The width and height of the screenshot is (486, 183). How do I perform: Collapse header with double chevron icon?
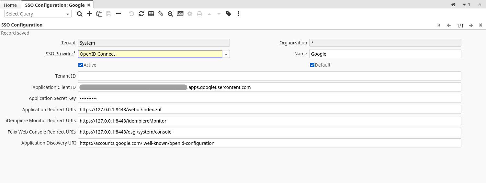[x=480, y=5]
